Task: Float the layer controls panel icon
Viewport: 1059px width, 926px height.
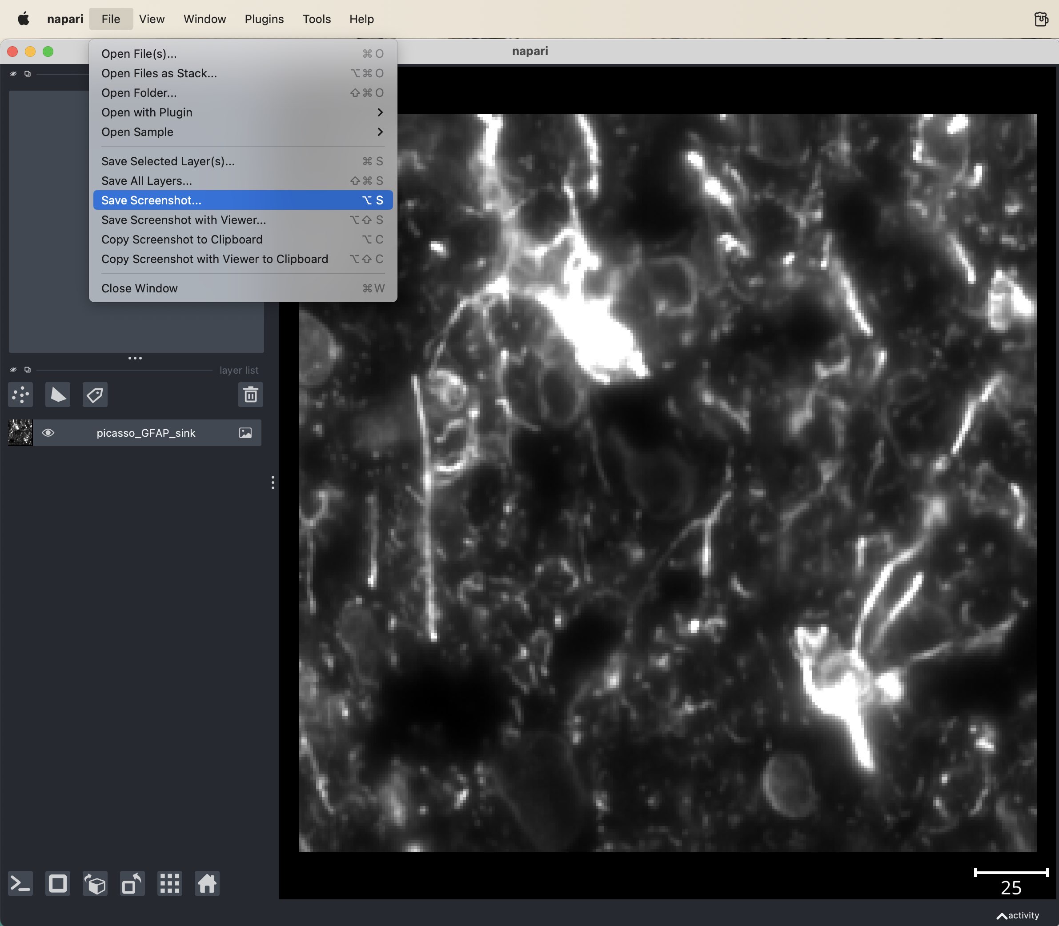Action: point(28,74)
